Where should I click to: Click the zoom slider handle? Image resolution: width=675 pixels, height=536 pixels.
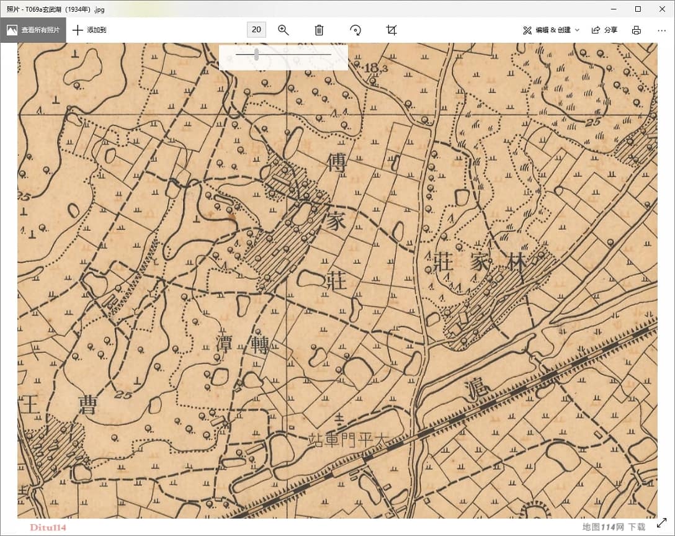point(256,55)
